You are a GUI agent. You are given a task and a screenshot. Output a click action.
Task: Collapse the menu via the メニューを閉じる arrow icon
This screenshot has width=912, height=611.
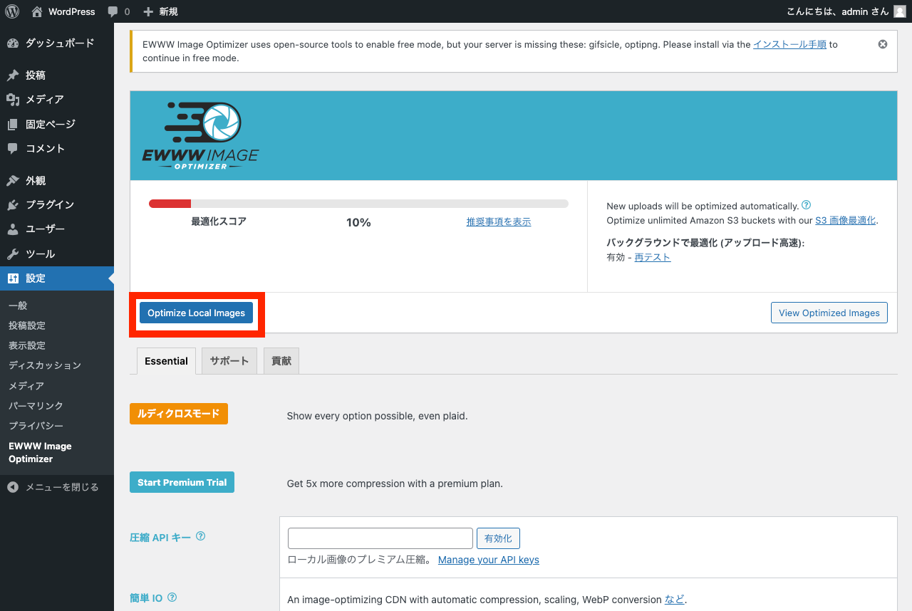coord(13,487)
